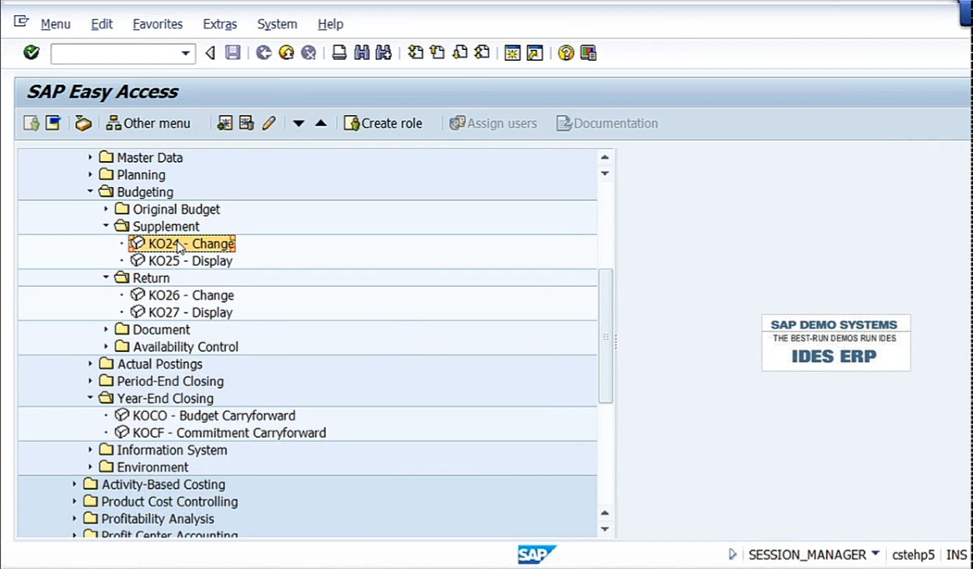This screenshot has height=569, width=973.
Task: Click the Assign users button
Action: click(x=494, y=123)
